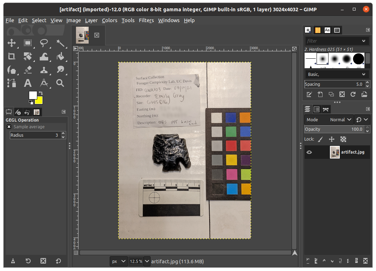Select the Clone stamp tool

pyautogui.click(x=44, y=70)
